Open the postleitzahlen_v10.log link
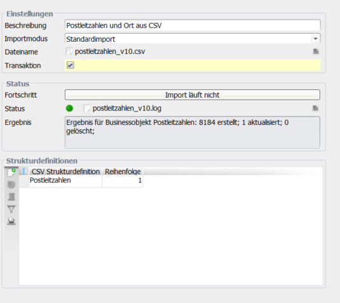340x303 pixels. tap(127, 108)
